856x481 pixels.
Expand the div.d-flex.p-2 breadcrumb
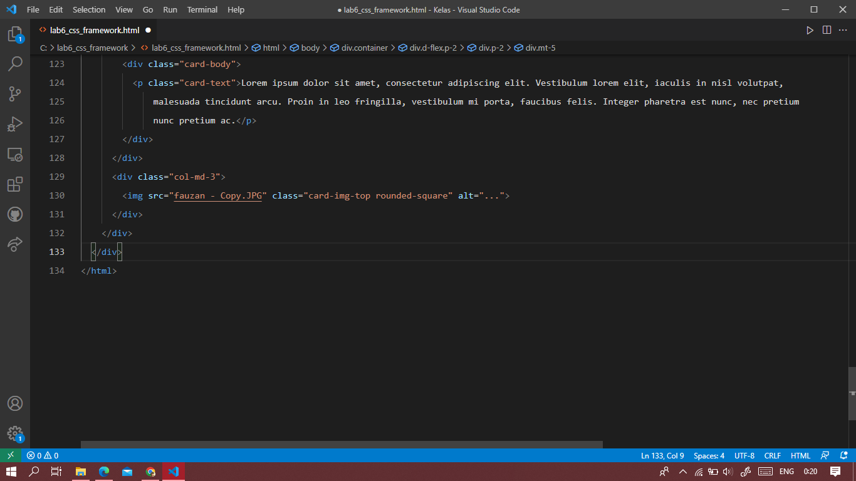tap(428, 48)
